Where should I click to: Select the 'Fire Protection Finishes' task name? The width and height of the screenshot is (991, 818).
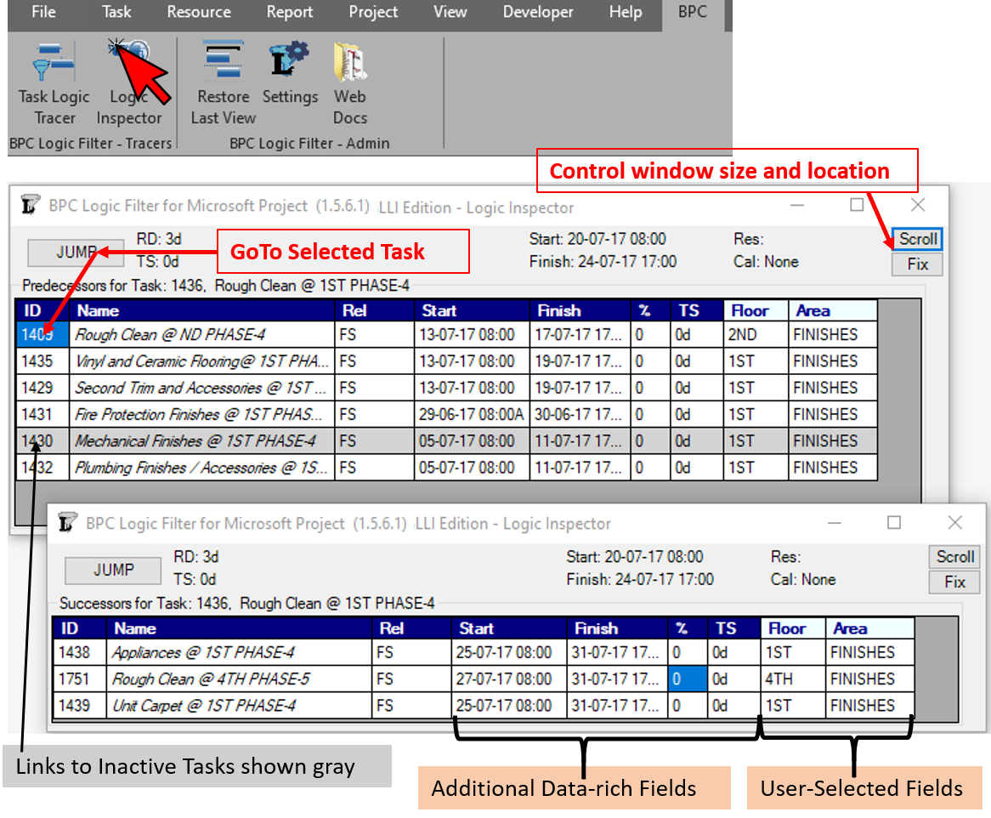point(201,414)
